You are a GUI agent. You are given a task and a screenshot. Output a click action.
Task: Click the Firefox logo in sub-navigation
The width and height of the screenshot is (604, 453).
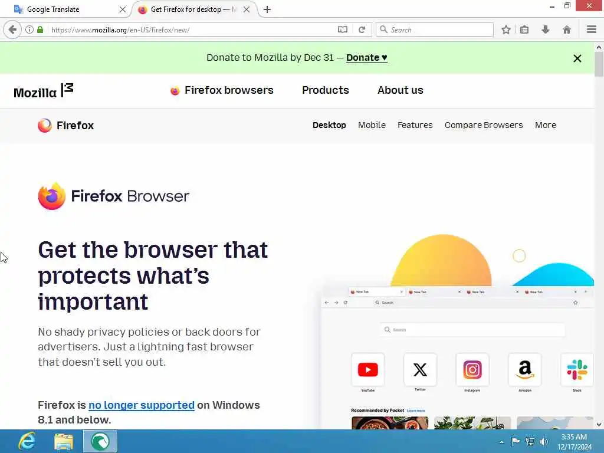click(66, 126)
